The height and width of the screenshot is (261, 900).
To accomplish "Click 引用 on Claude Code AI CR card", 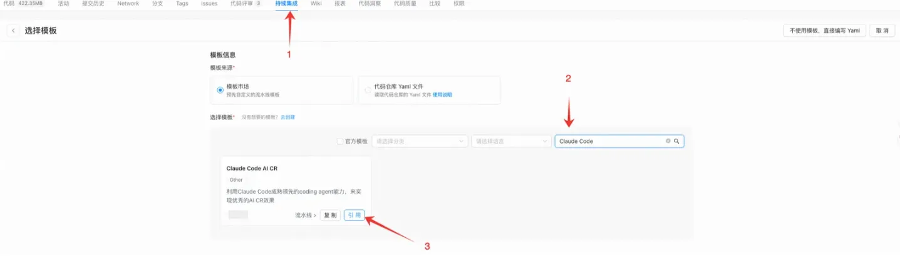I will (354, 215).
